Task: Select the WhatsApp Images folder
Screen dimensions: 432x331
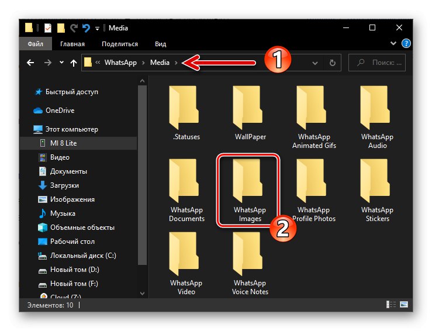Action: (250, 191)
